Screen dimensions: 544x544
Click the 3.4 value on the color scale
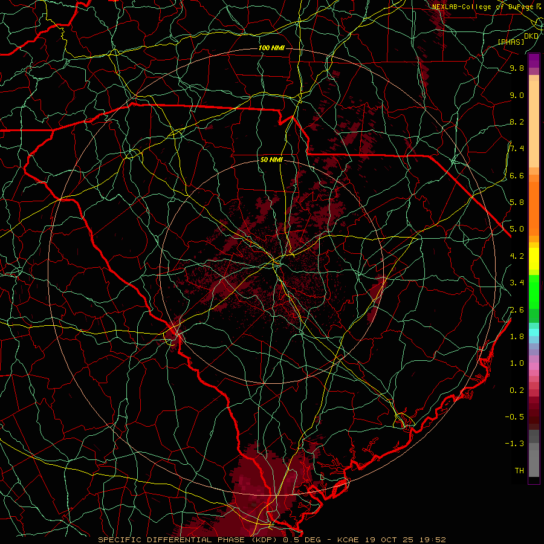[517, 283]
